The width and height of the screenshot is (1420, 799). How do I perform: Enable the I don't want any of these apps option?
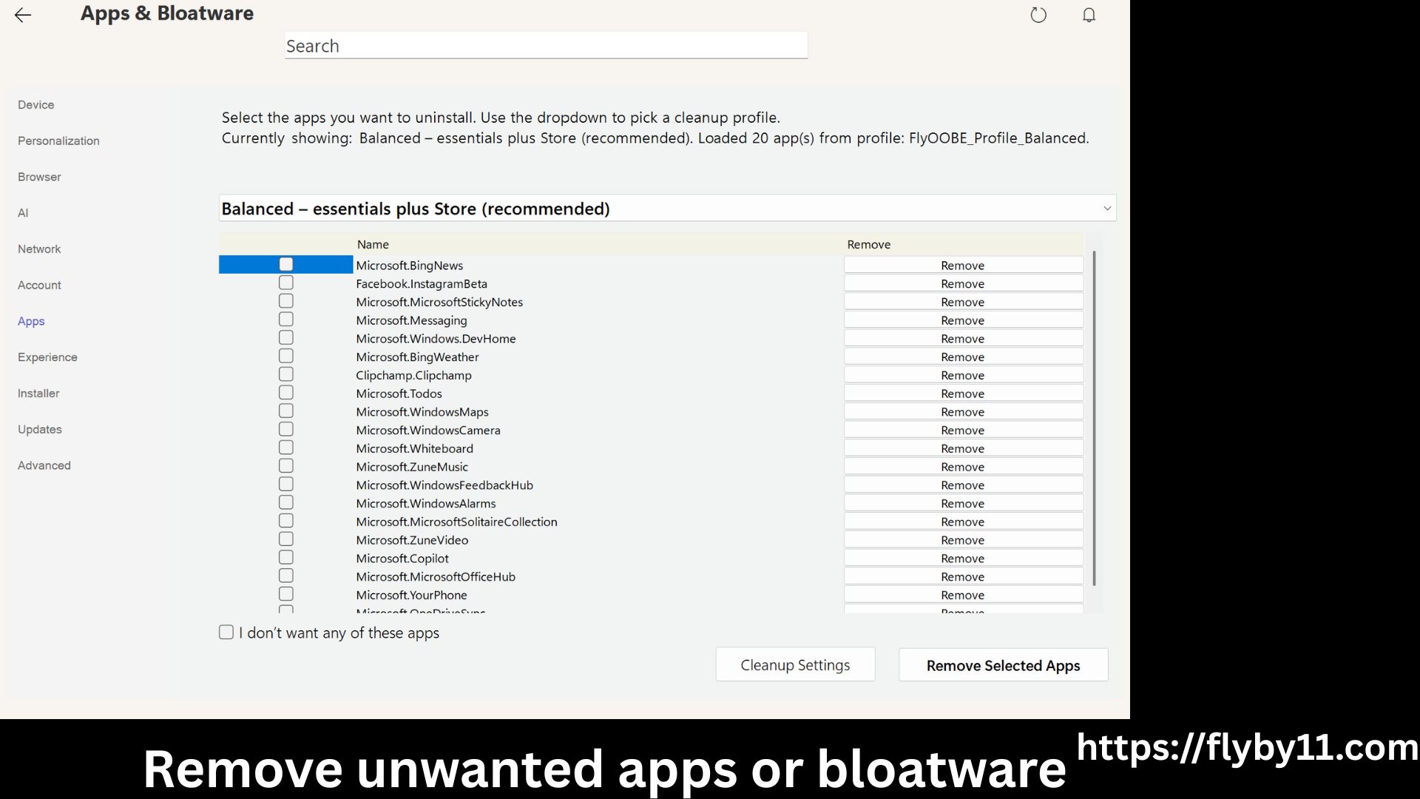coord(226,632)
